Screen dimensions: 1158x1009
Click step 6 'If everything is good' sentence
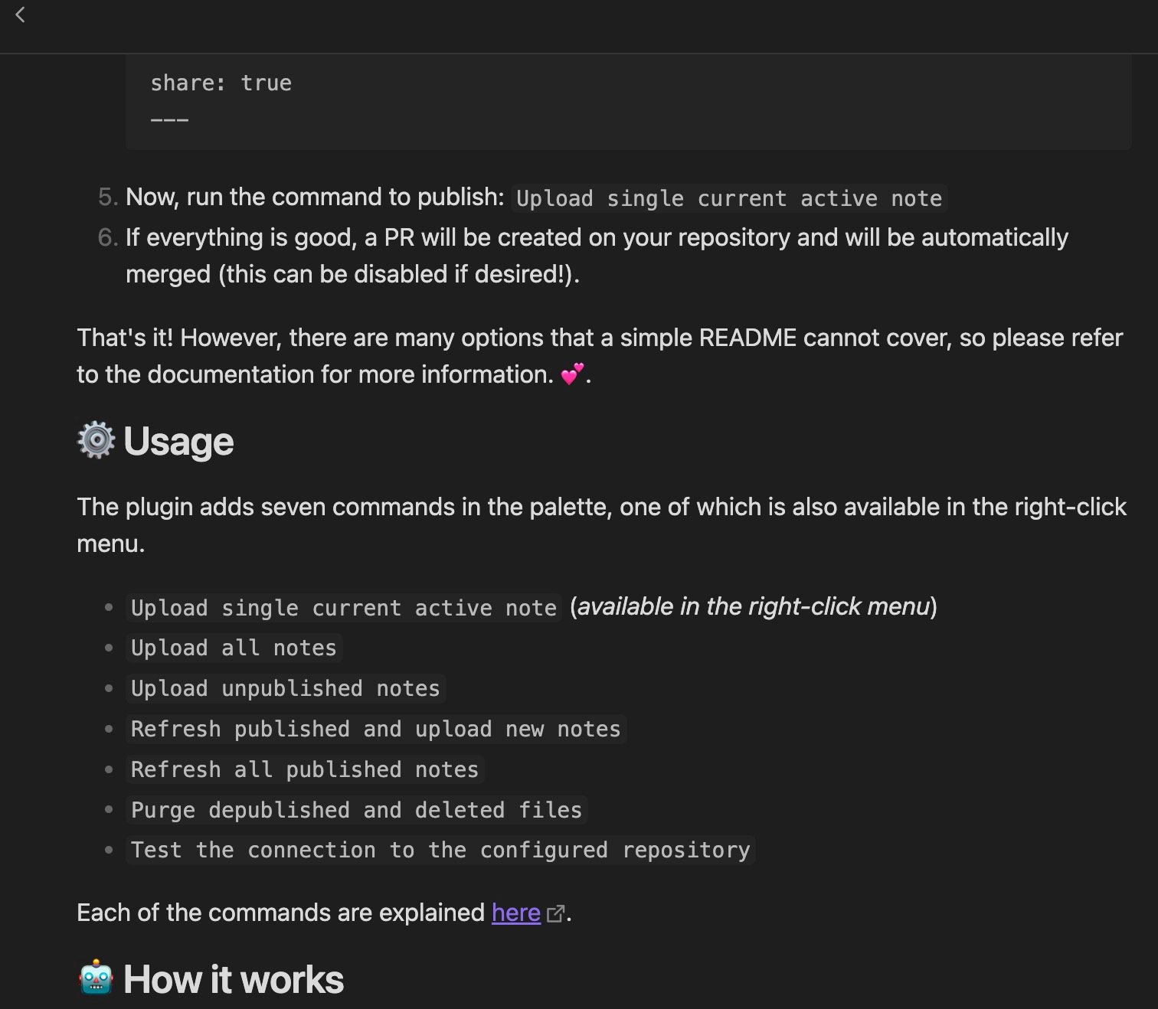[x=597, y=256]
